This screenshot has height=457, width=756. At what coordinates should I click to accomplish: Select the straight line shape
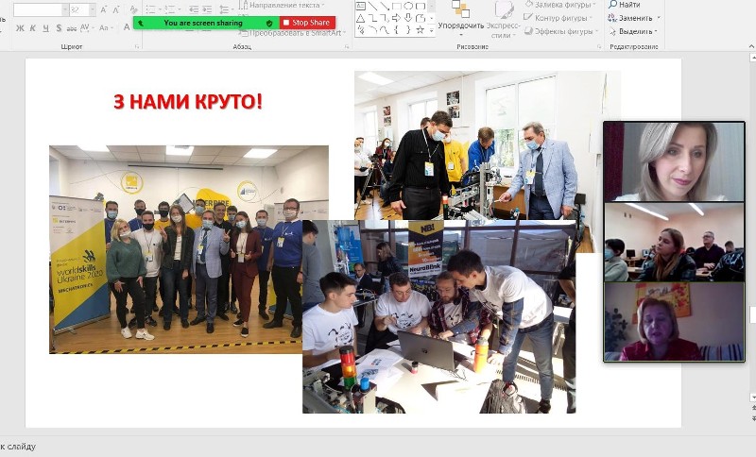(x=372, y=7)
